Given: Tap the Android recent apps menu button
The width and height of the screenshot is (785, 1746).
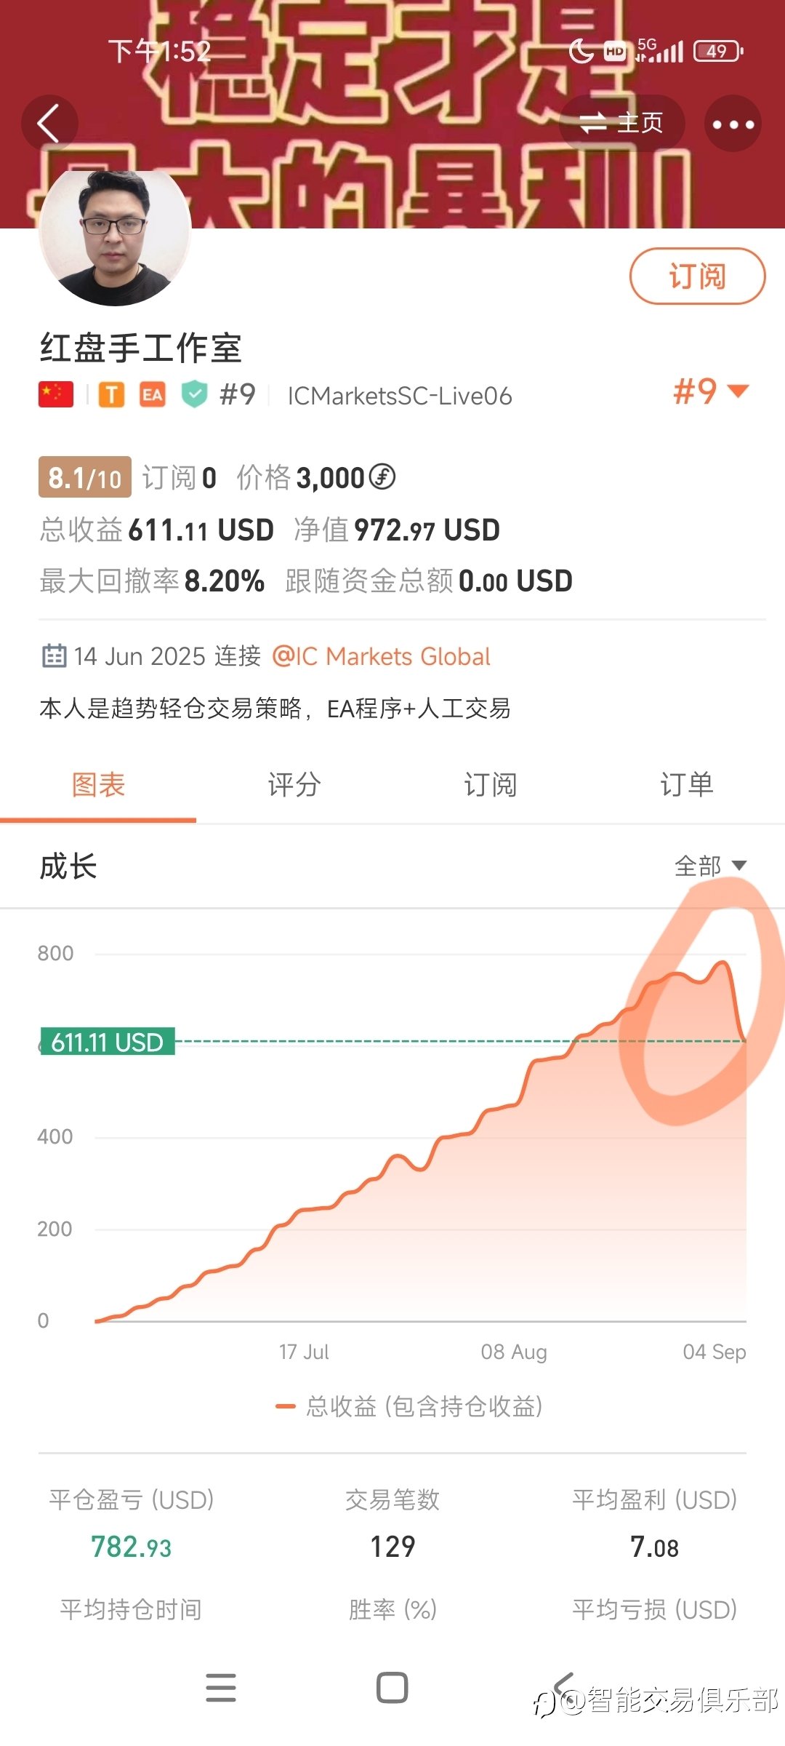Looking at the screenshot, I should [221, 1688].
